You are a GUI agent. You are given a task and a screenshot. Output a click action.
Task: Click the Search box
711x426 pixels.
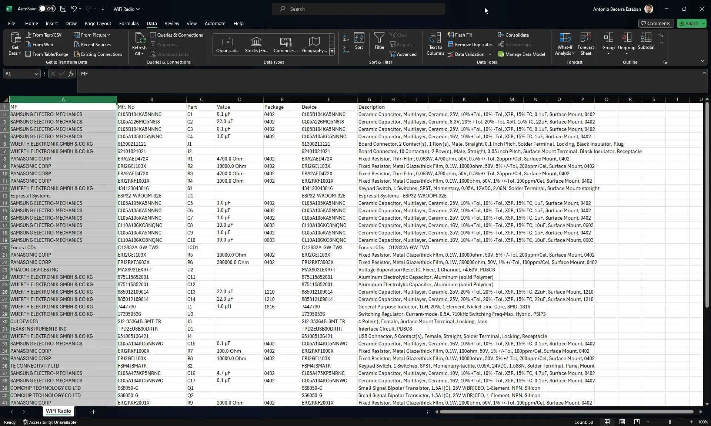click(358, 9)
